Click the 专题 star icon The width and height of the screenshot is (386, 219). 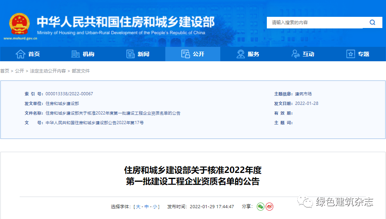pyautogui.click(x=351, y=54)
